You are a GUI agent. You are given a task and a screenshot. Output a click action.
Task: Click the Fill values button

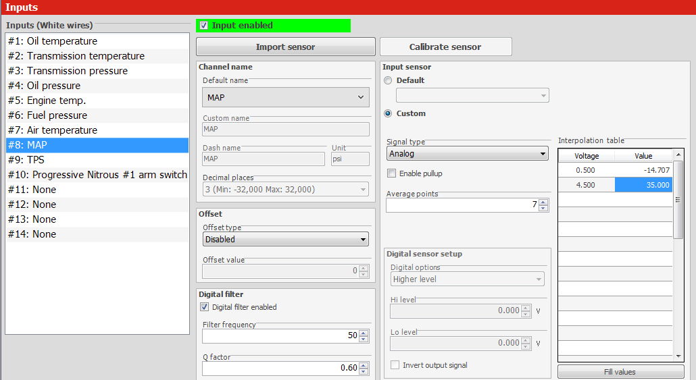[620, 372]
